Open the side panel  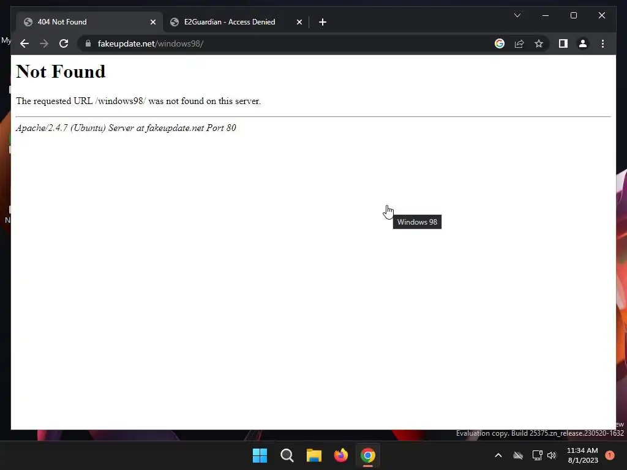pos(563,43)
